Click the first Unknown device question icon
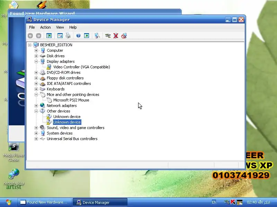This screenshot has height=207, width=277. click(x=49, y=117)
